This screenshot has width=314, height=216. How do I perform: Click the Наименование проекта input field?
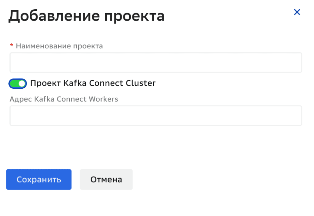pyautogui.click(x=156, y=62)
